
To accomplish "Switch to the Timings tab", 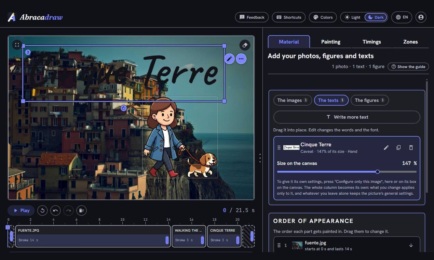I will 371,42.
